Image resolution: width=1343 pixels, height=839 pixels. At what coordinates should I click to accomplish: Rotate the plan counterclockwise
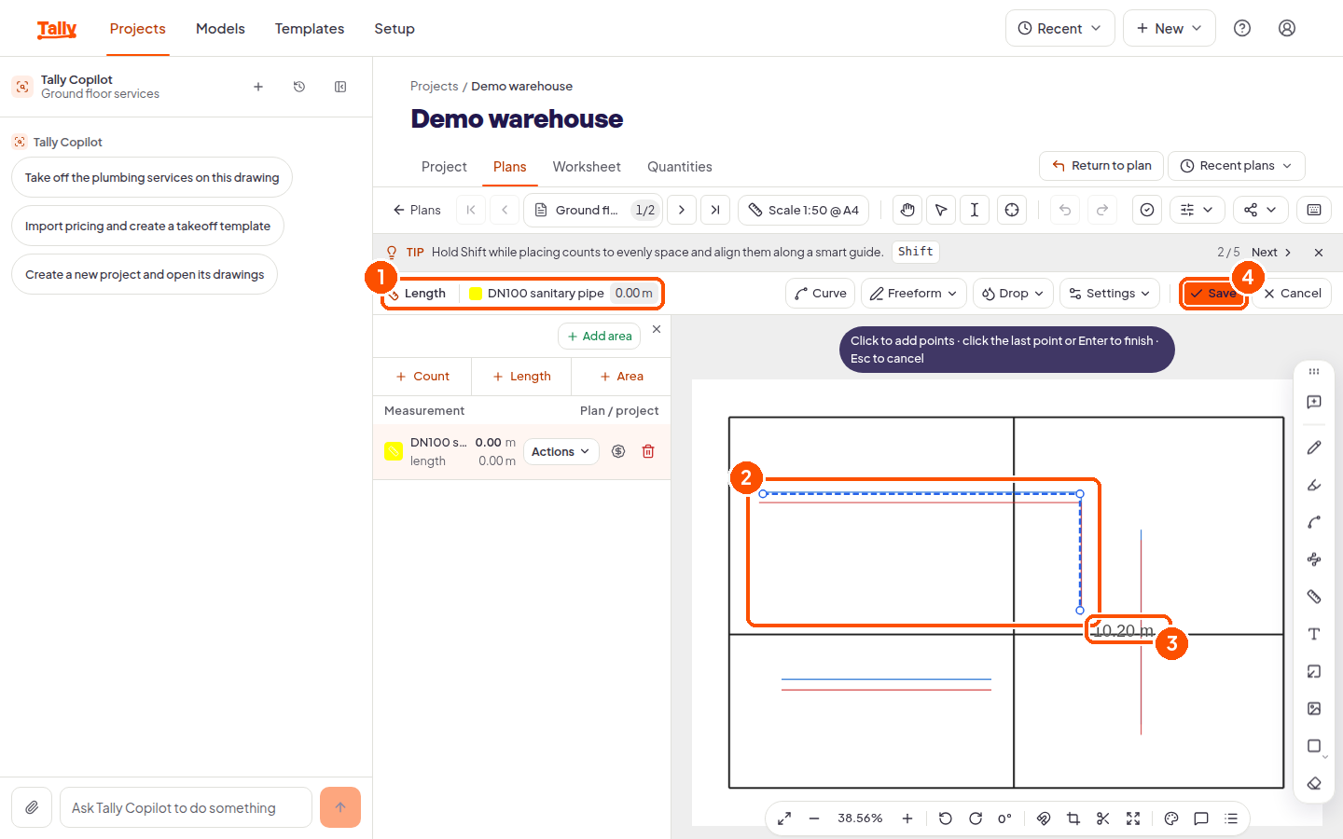(946, 818)
